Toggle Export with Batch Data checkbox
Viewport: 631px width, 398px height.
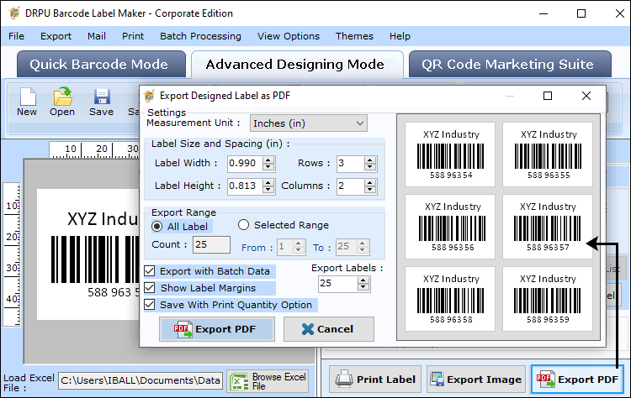pos(149,271)
